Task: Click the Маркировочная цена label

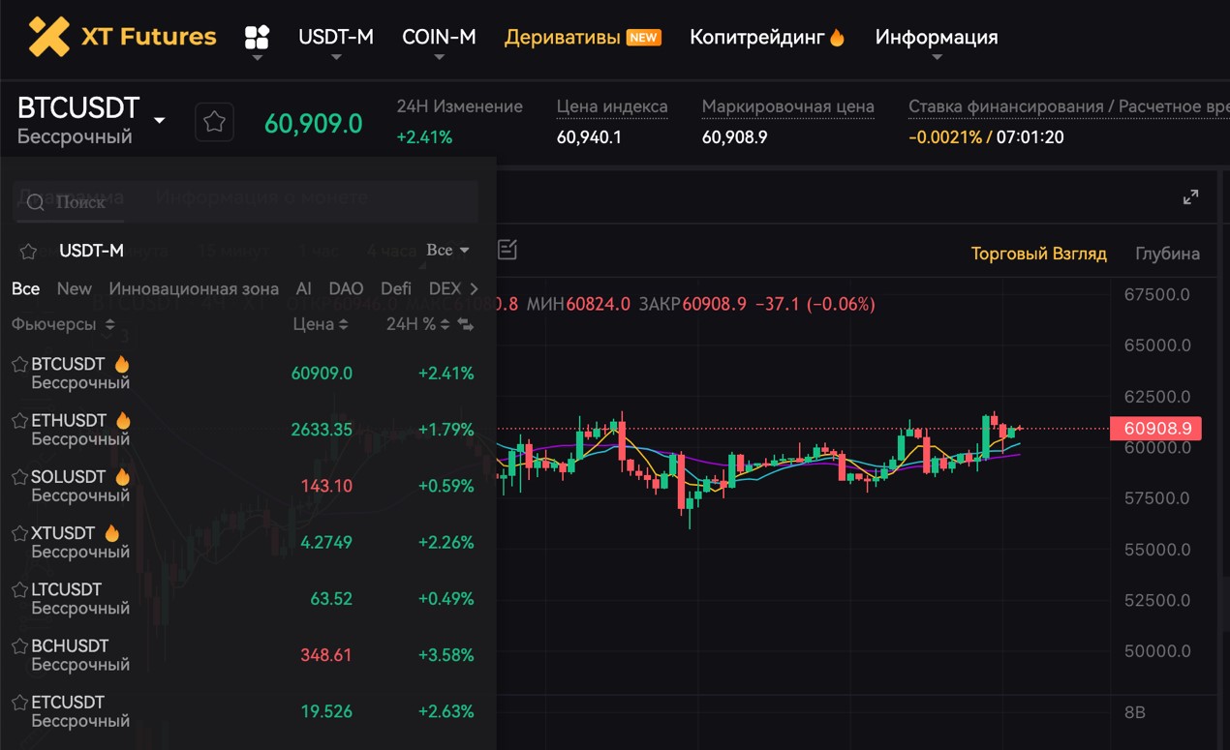Action: click(x=788, y=106)
